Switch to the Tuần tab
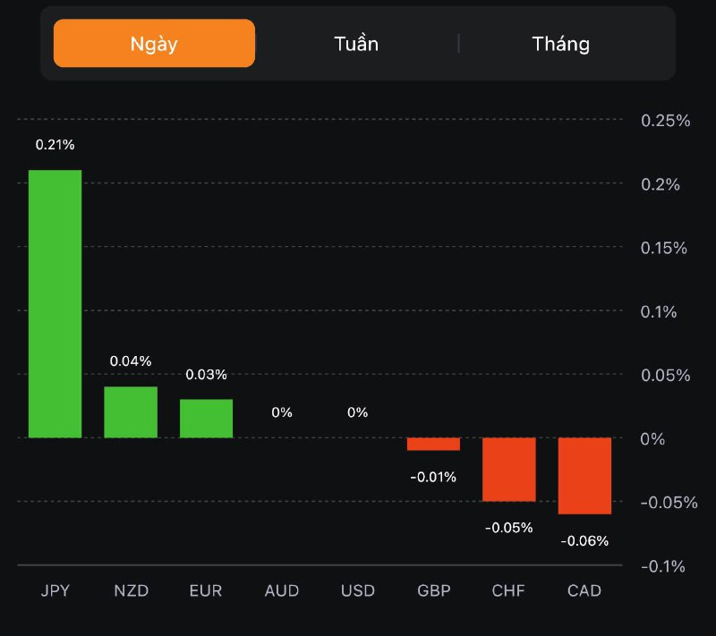The image size is (716, 636). (x=356, y=44)
